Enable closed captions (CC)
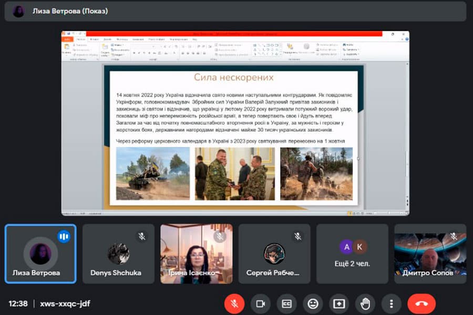This screenshot has height=315, width=473. click(286, 303)
